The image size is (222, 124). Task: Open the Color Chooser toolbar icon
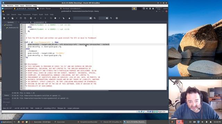coord(69,18)
